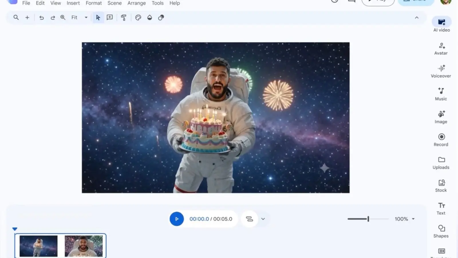This screenshot has height=258, width=458.
Task: Click the zoom magnifier icon
Action: click(x=63, y=17)
